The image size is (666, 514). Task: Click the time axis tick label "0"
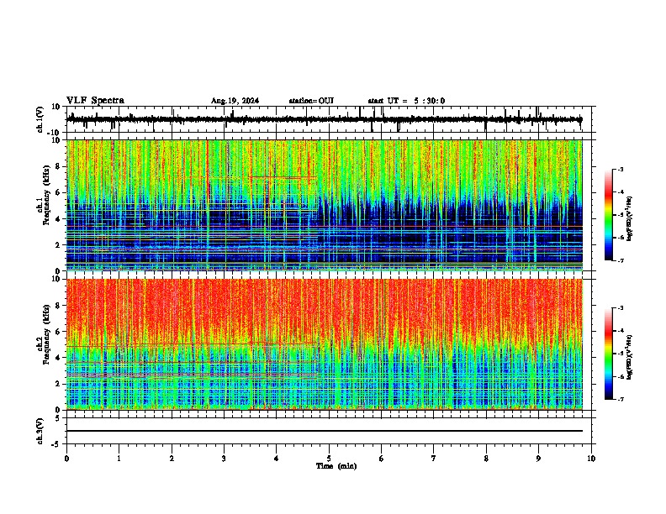[66, 459]
